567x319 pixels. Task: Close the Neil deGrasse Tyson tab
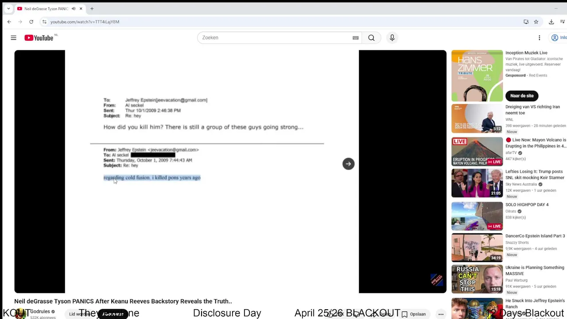[x=81, y=8]
